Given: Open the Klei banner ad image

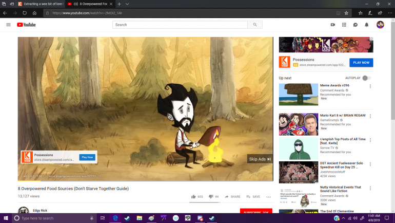Looking at the screenshot, I should 326,45.
